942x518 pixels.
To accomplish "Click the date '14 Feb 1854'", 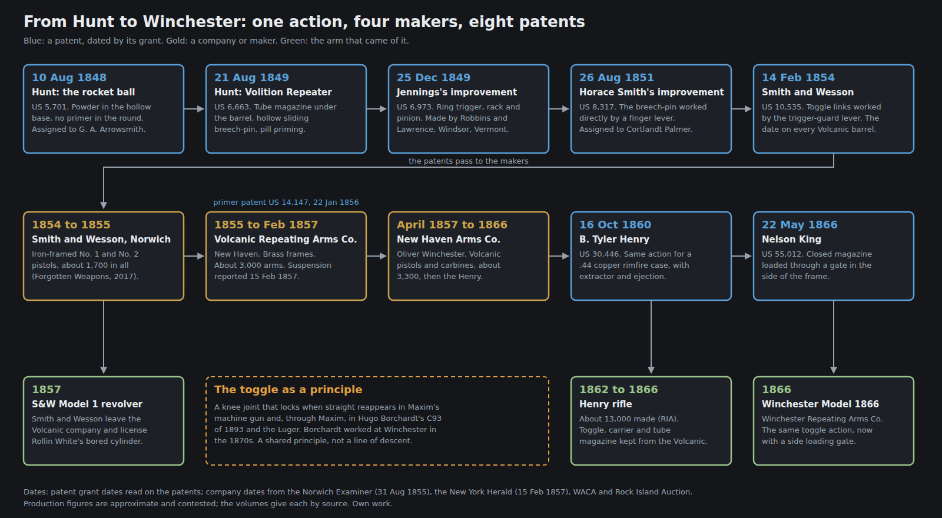I will [x=798, y=78].
